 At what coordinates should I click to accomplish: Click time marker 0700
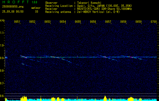(x=154, y=22)
